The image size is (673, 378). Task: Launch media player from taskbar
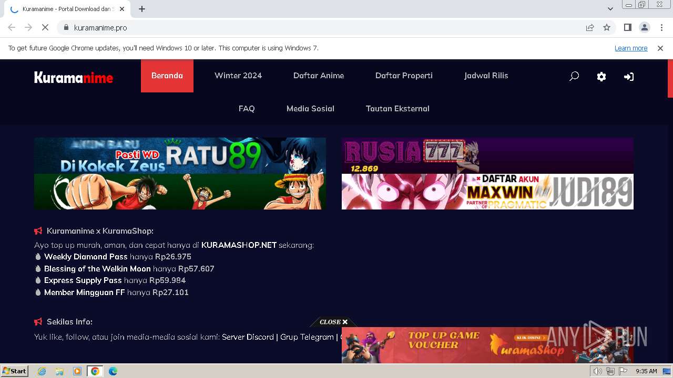coord(77,371)
